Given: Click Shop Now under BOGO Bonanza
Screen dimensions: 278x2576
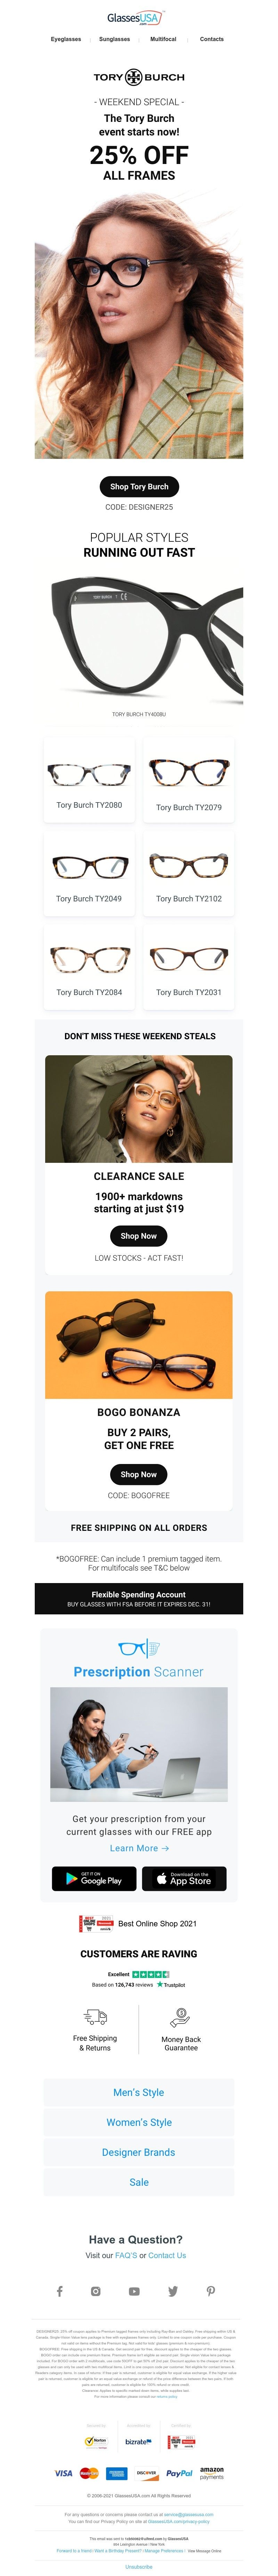Looking at the screenshot, I should tap(139, 1474).
